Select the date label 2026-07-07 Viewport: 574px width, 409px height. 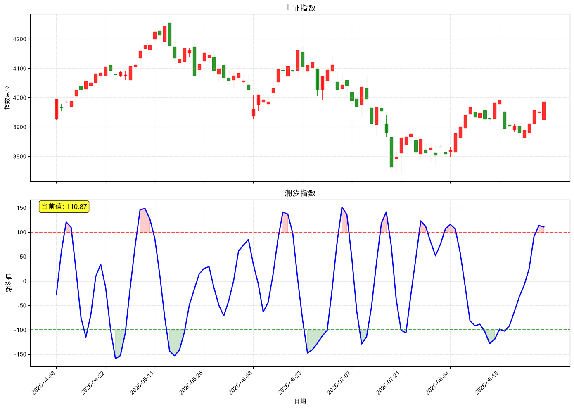click(x=341, y=383)
